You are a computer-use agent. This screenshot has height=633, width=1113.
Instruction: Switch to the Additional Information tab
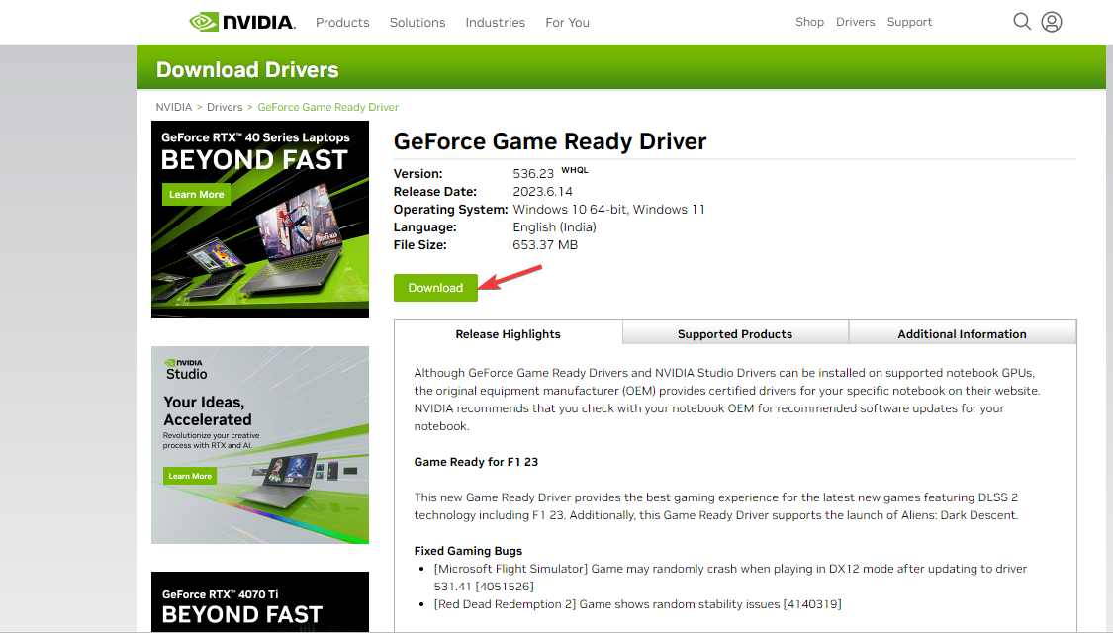point(962,333)
